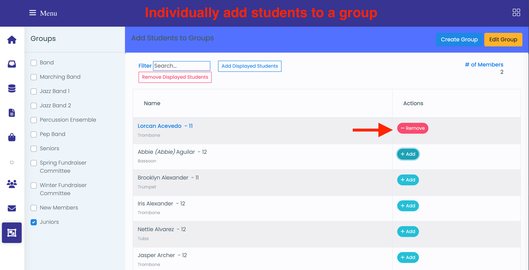Click the Documents icon in the sidebar
Viewport: 529px width, 270px height.
pyautogui.click(x=12, y=113)
